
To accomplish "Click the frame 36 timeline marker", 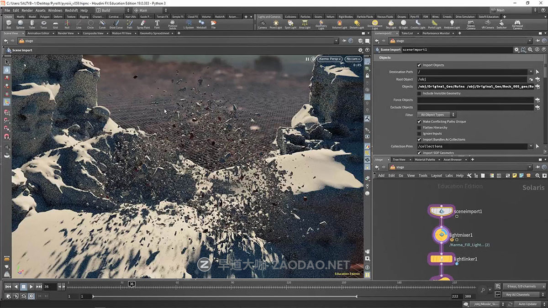I will click(x=132, y=284).
